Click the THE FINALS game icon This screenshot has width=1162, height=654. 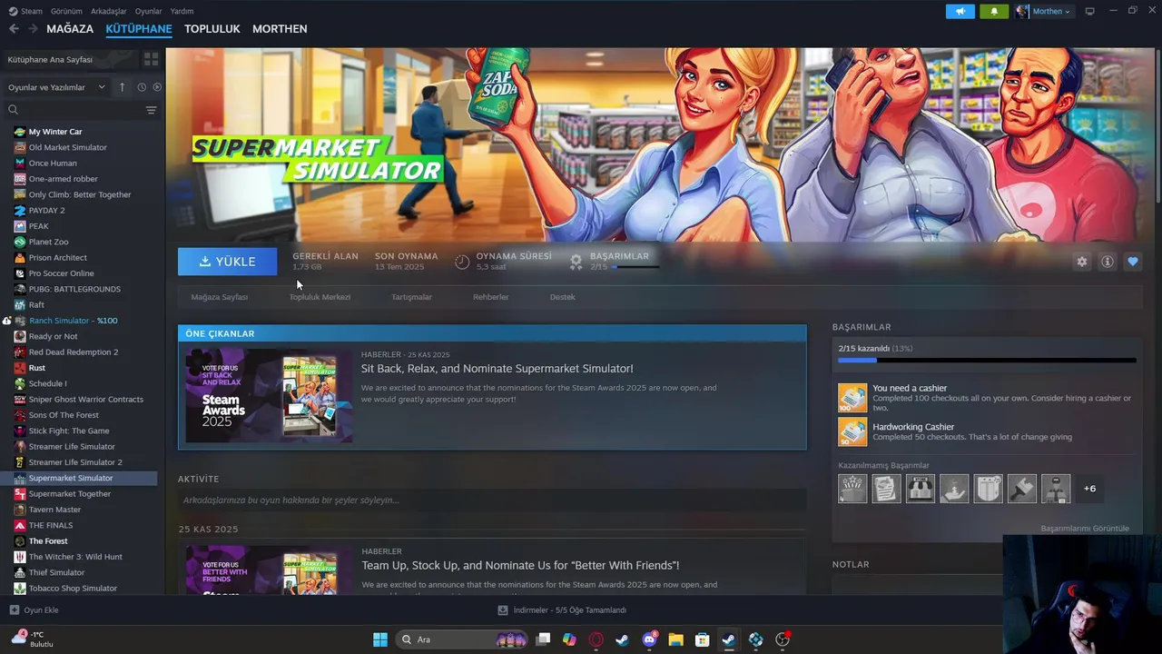(x=20, y=525)
